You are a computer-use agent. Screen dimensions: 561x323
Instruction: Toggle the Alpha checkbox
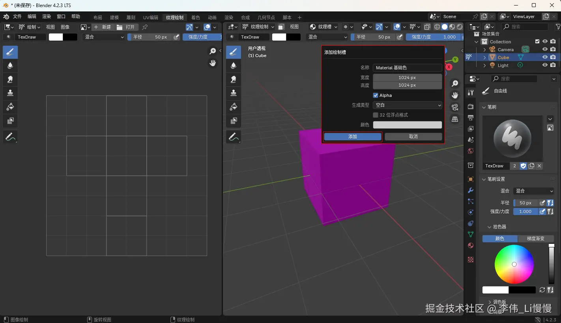pyautogui.click(x=376, y=95)
